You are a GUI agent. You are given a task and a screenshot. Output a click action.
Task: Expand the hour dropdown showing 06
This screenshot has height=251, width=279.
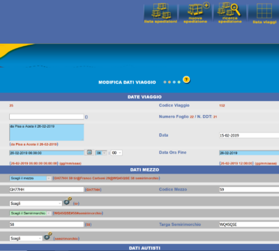pyautogui.click(x=101, y=153)
